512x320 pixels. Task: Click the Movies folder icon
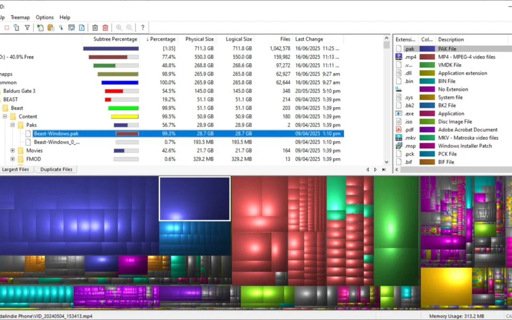tap(21, 150)
